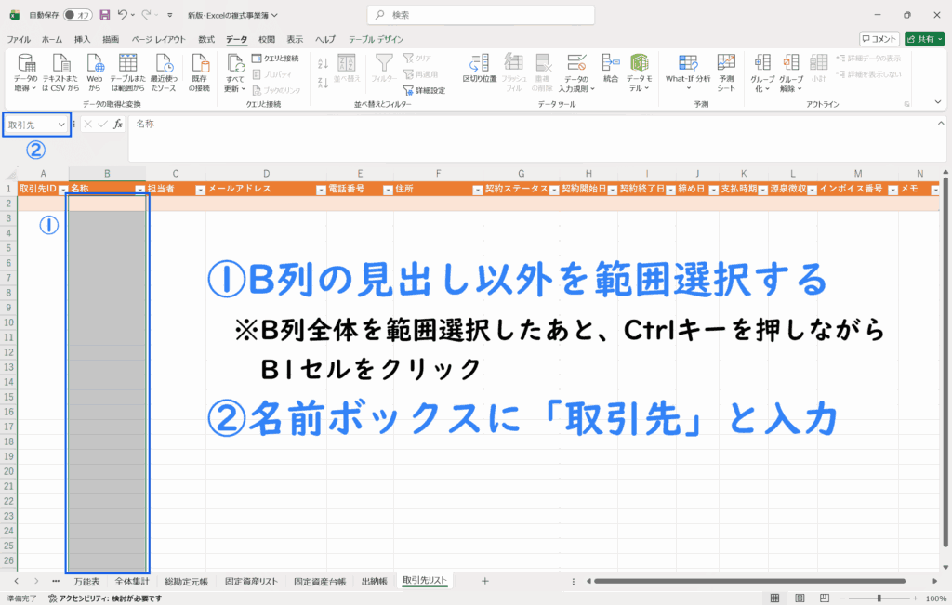Click the sort ascending A-Z icon
The image size is (952, 605).
tap(324, 63)
